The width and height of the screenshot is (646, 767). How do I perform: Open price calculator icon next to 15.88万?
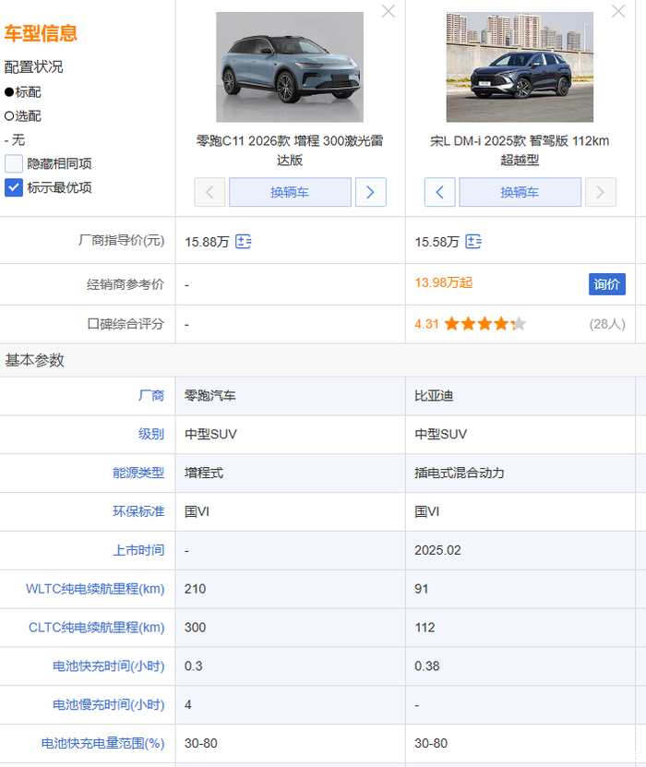[x=244, y=242]
